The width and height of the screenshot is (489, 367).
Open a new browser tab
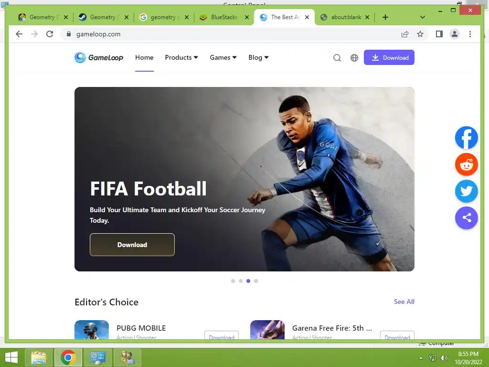pyautogui.click(x=385, y=17)
